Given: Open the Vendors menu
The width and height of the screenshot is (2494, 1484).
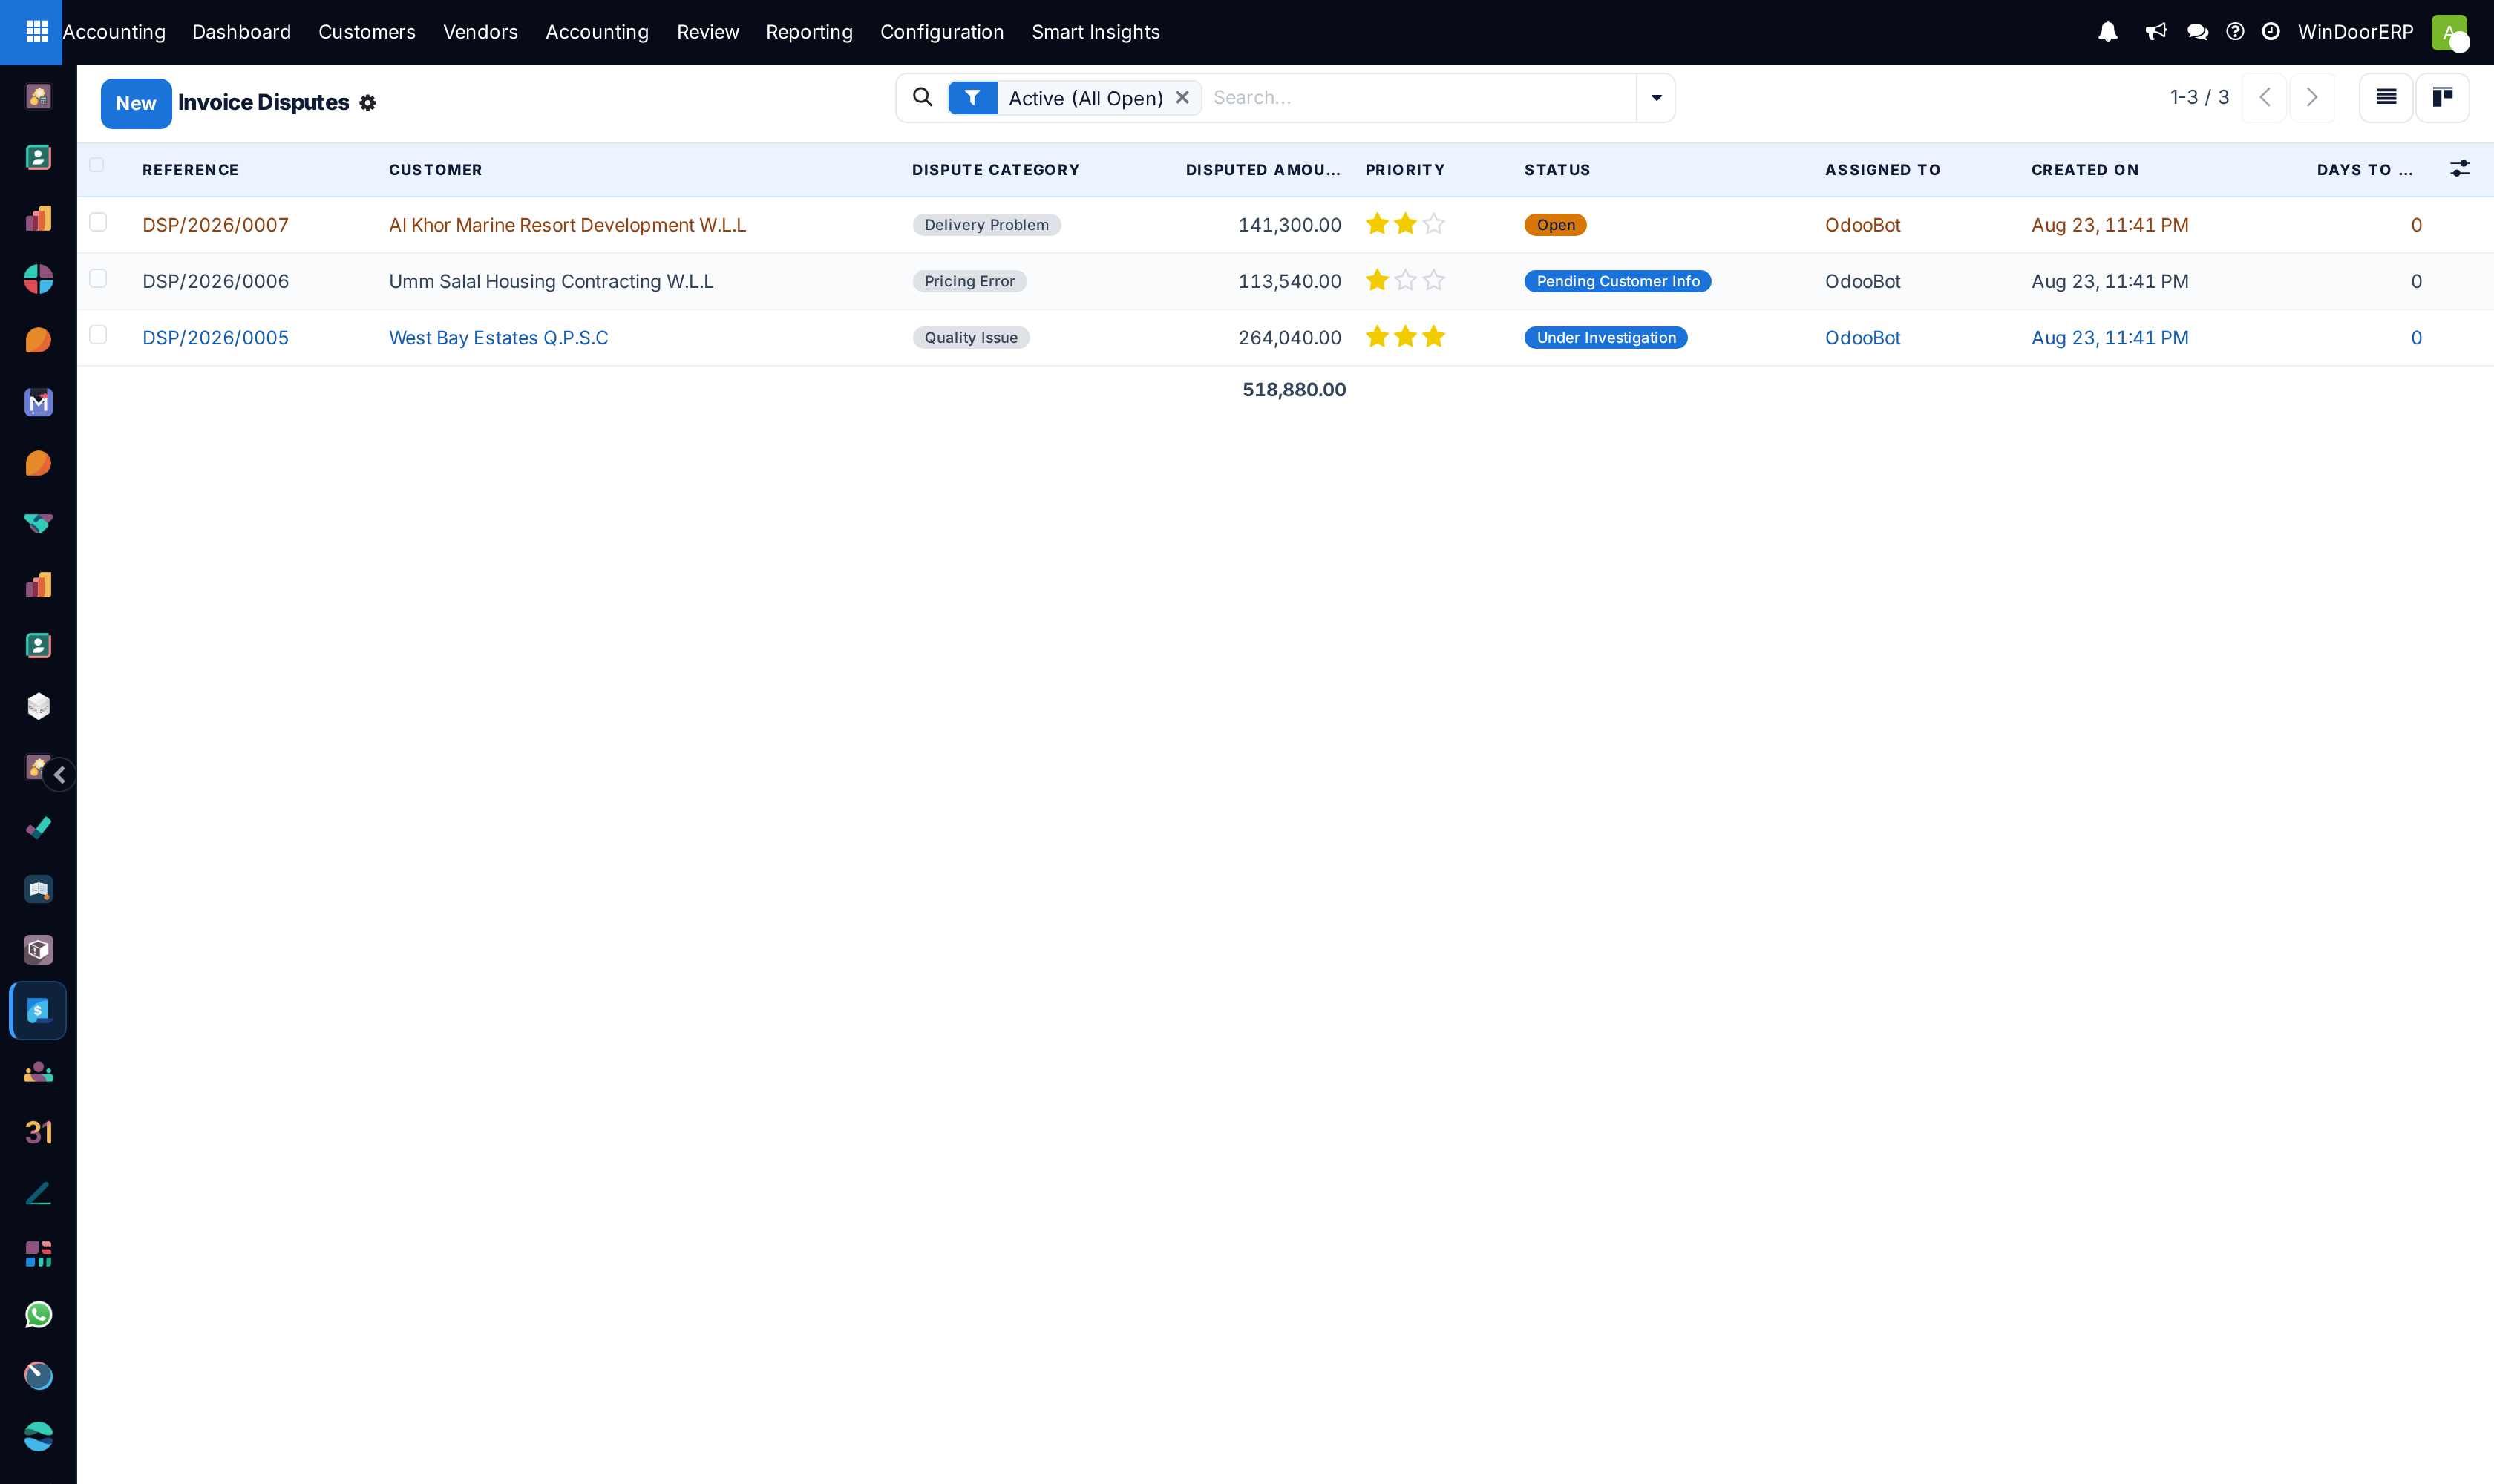Looking at the screenshot, I should pos(480,32).
